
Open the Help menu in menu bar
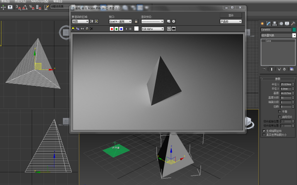tap(57, 1)
